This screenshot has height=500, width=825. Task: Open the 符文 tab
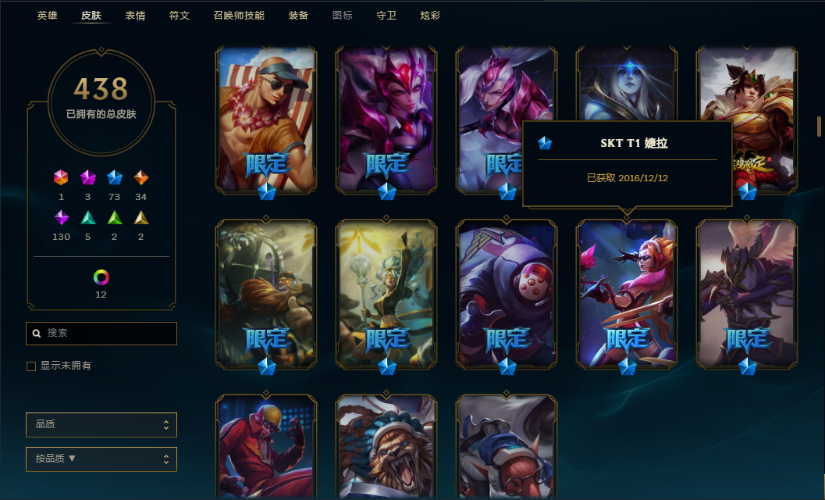(x=180, y=16)
